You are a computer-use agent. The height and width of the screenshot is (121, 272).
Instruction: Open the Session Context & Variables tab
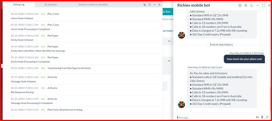pyautogui.click(x=93, y=5)
